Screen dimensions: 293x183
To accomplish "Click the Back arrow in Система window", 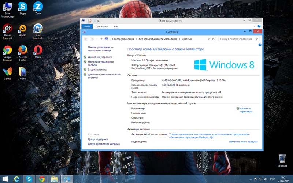I will (x=86, y=39).
